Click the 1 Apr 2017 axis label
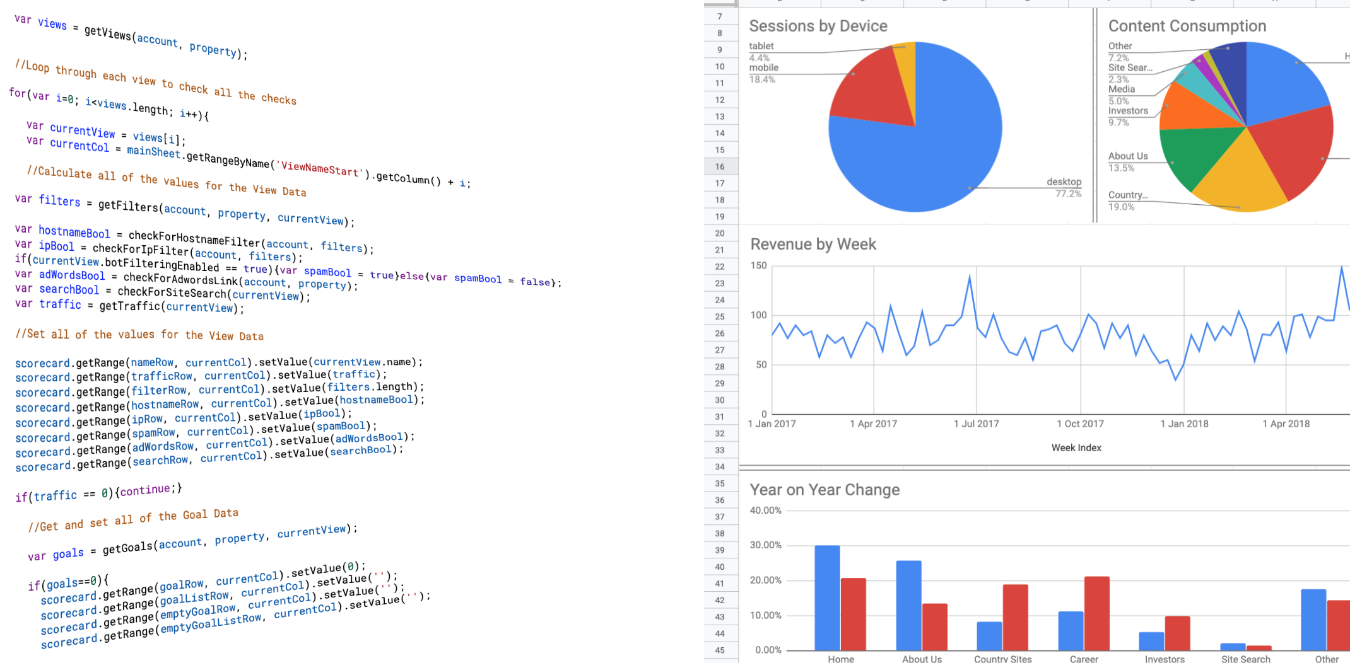This screenshot has height=663, width=1350. [x=873, y=424]
